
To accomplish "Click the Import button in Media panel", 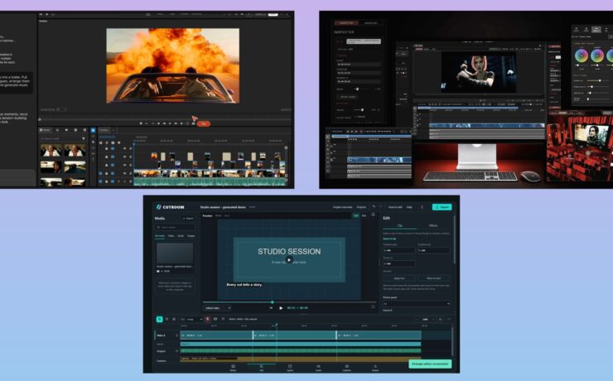I will coord(188,219).
